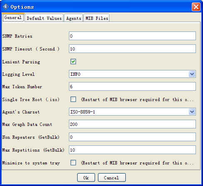This screenshot has height=186, width=203.
Task: Open the ISO-8859-1 charset combo box
Action: click(132, 112)
